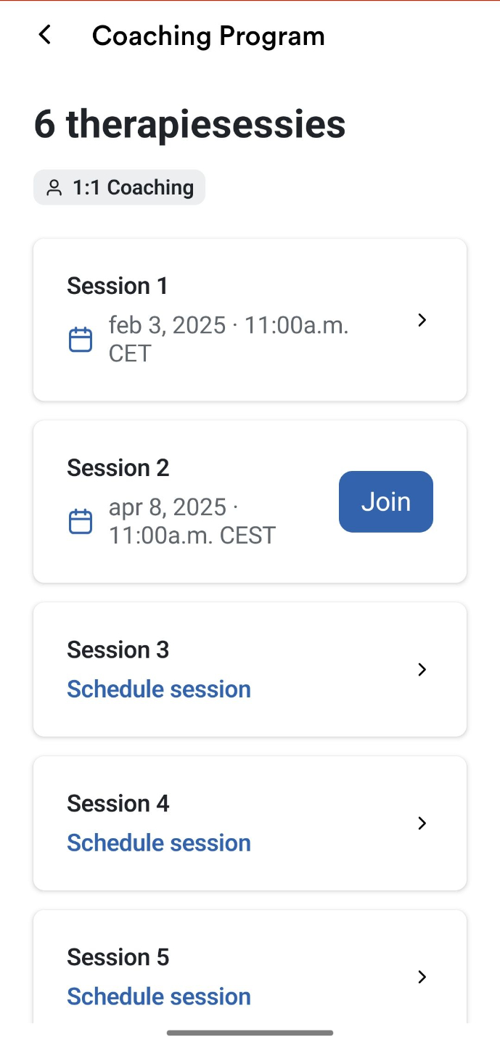Click the Session 2 calendar icon

[x=81, y=521]
